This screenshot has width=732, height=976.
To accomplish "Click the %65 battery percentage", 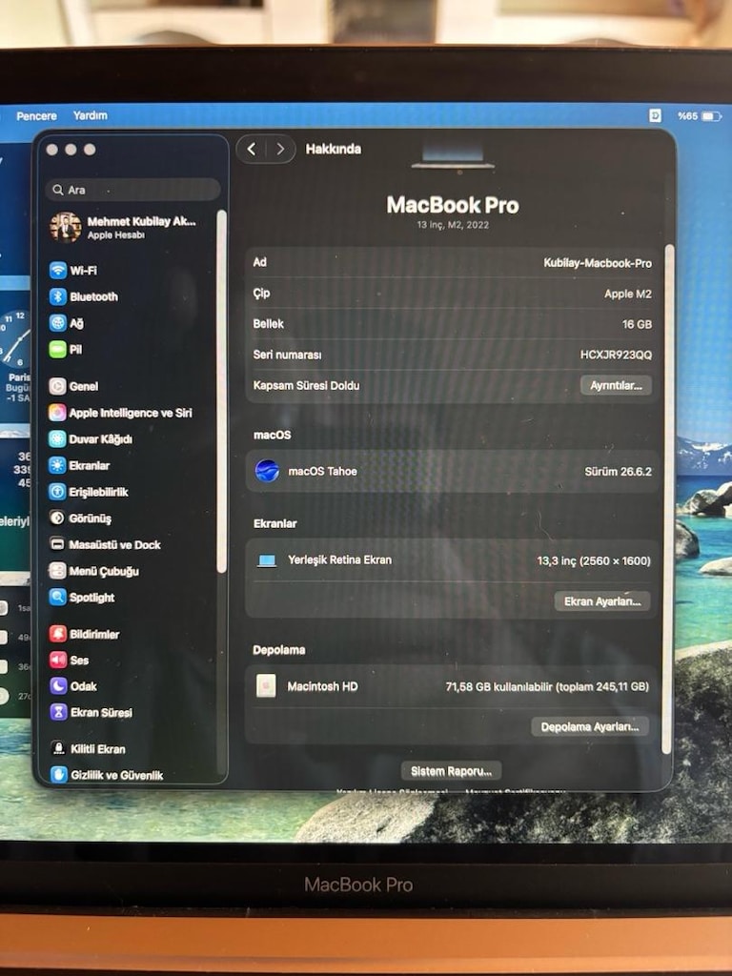I will 688,115.
